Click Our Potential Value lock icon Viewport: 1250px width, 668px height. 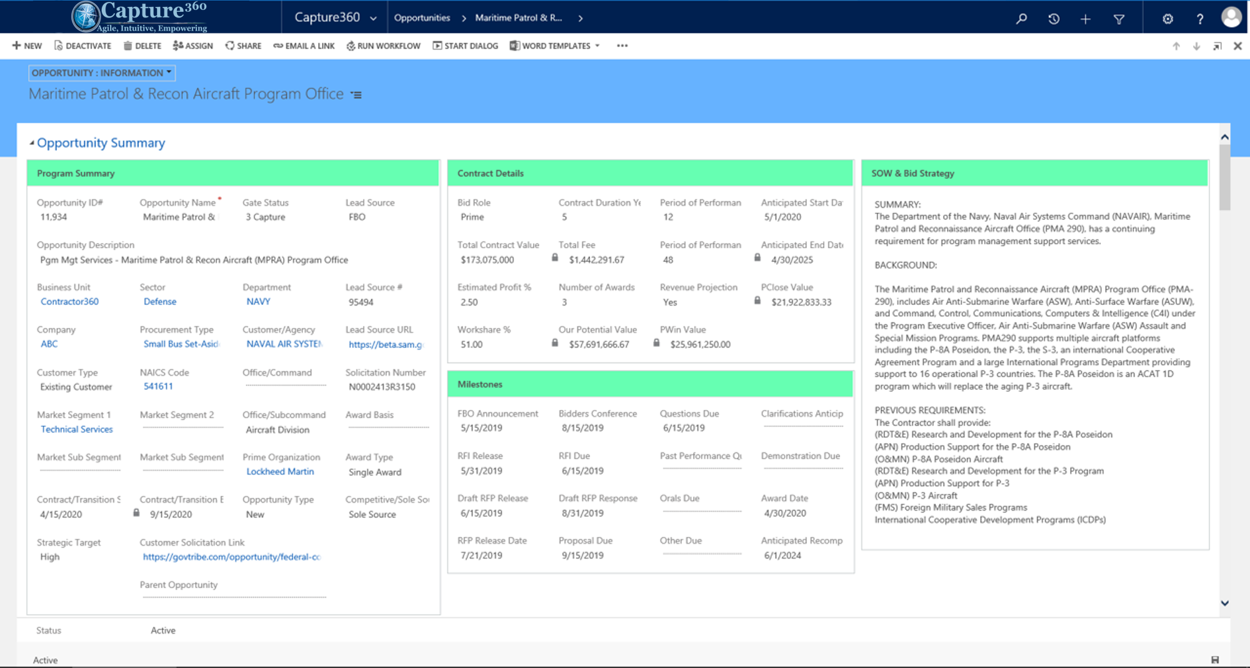[x=555, y=343]
